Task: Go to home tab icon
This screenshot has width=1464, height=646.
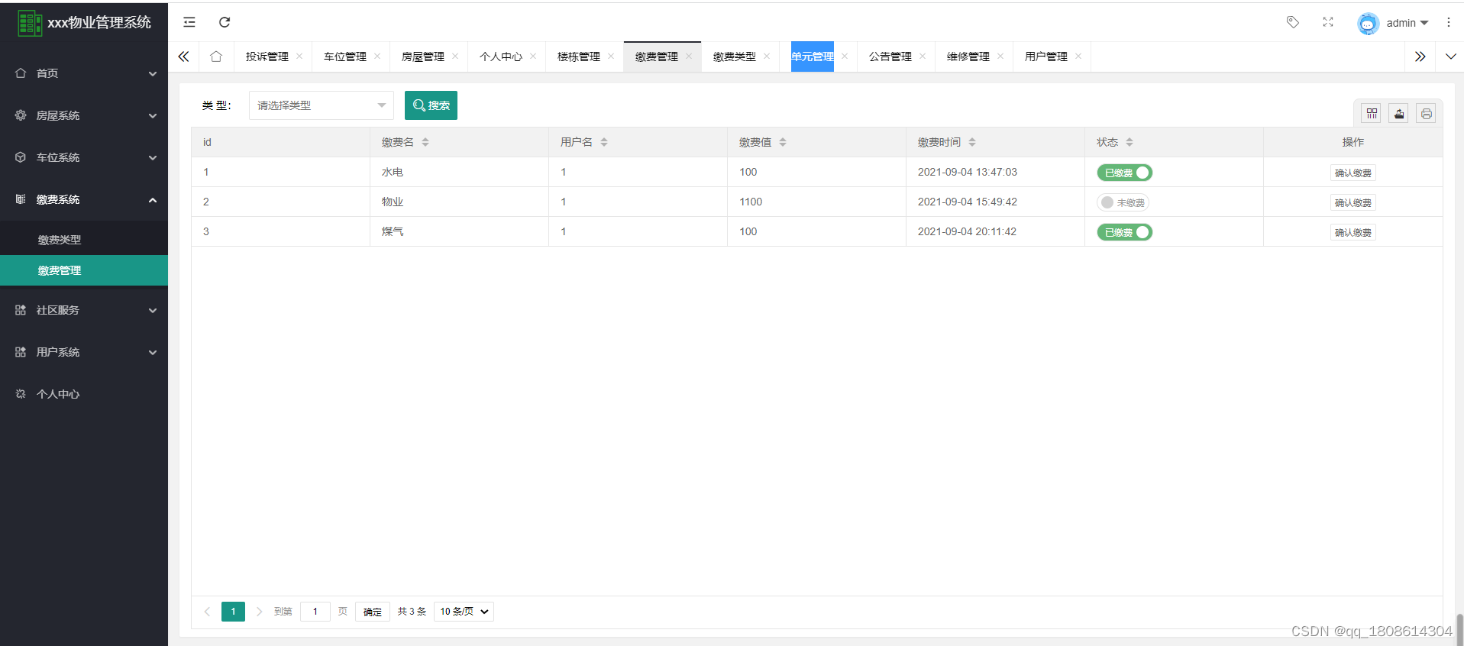Action: coord(216,57)
